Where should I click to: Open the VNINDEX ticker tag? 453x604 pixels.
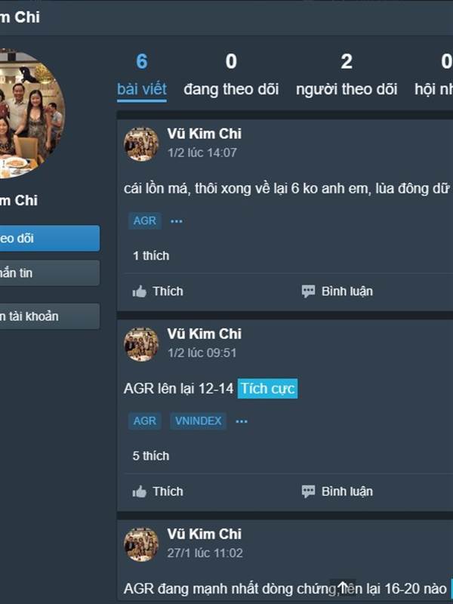pos(198,421)
